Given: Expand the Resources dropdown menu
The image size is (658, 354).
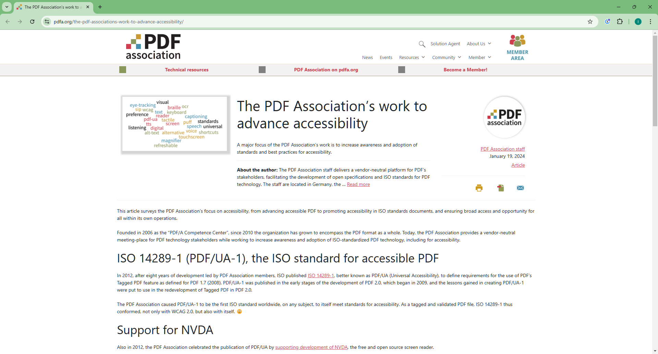Looking at the screenshot, I should click(412, 57).
